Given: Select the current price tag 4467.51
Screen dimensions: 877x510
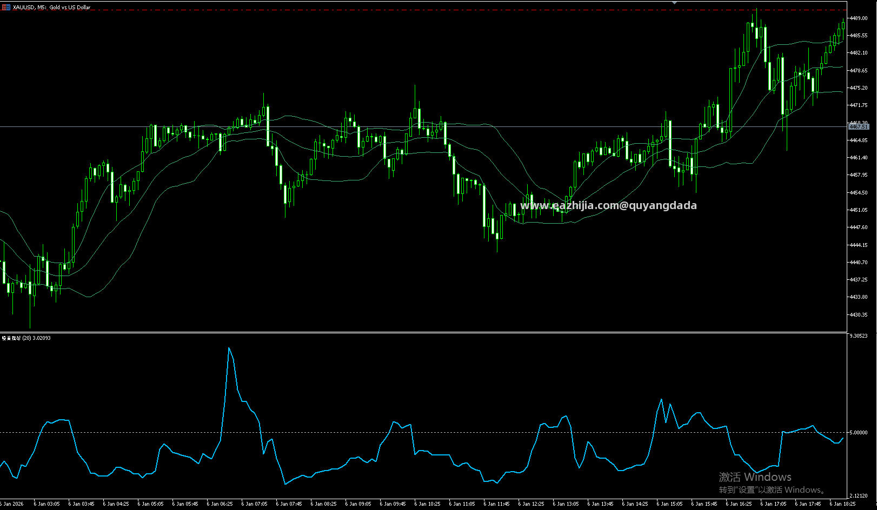Looking at the screenshot, I should pos(859,126).
